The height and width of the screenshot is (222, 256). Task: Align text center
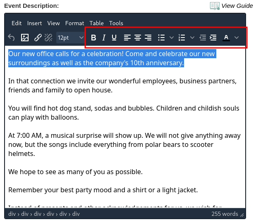[138, 38]
